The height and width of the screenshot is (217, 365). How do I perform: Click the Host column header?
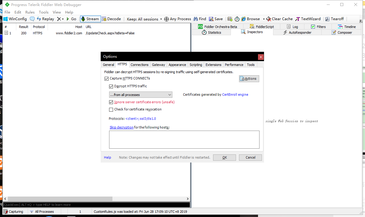click(66, 27)
